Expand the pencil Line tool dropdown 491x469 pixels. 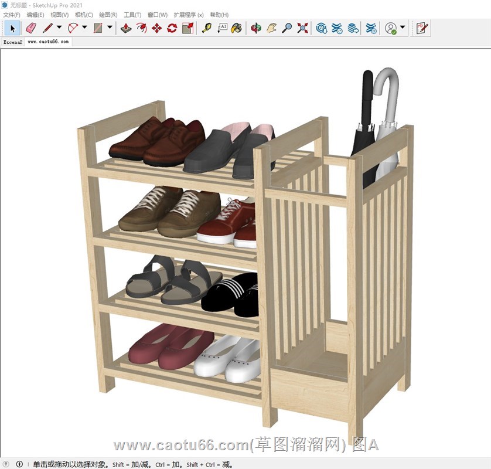coord(59,28)
